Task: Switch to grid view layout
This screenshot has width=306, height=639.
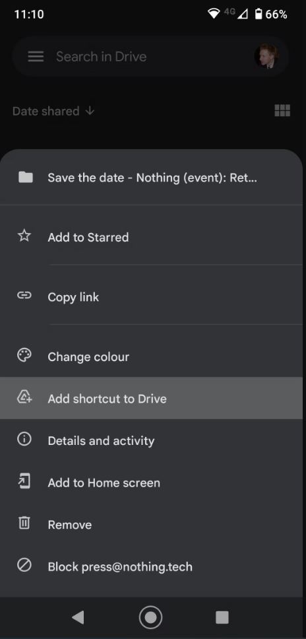Action: (x=282, y=110)
